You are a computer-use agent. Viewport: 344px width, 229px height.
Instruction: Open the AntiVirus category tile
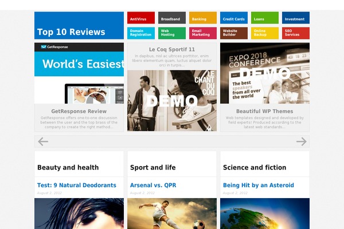click(x=141, y=18)
